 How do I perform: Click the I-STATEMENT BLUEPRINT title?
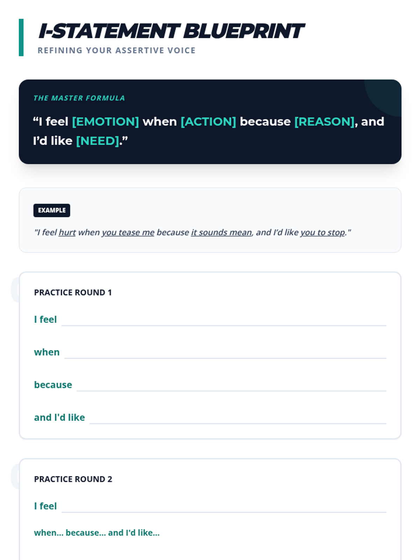[x=171, y=31]
